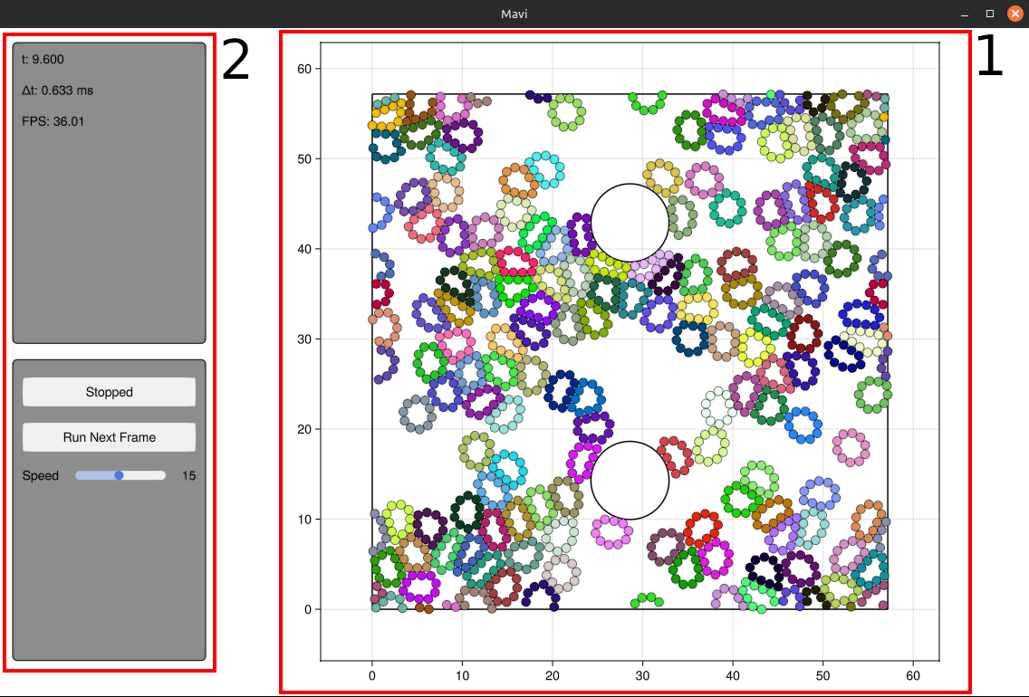Maximize the Mavi window
The width and height of the screenshot is (1029, 697).
989,14
